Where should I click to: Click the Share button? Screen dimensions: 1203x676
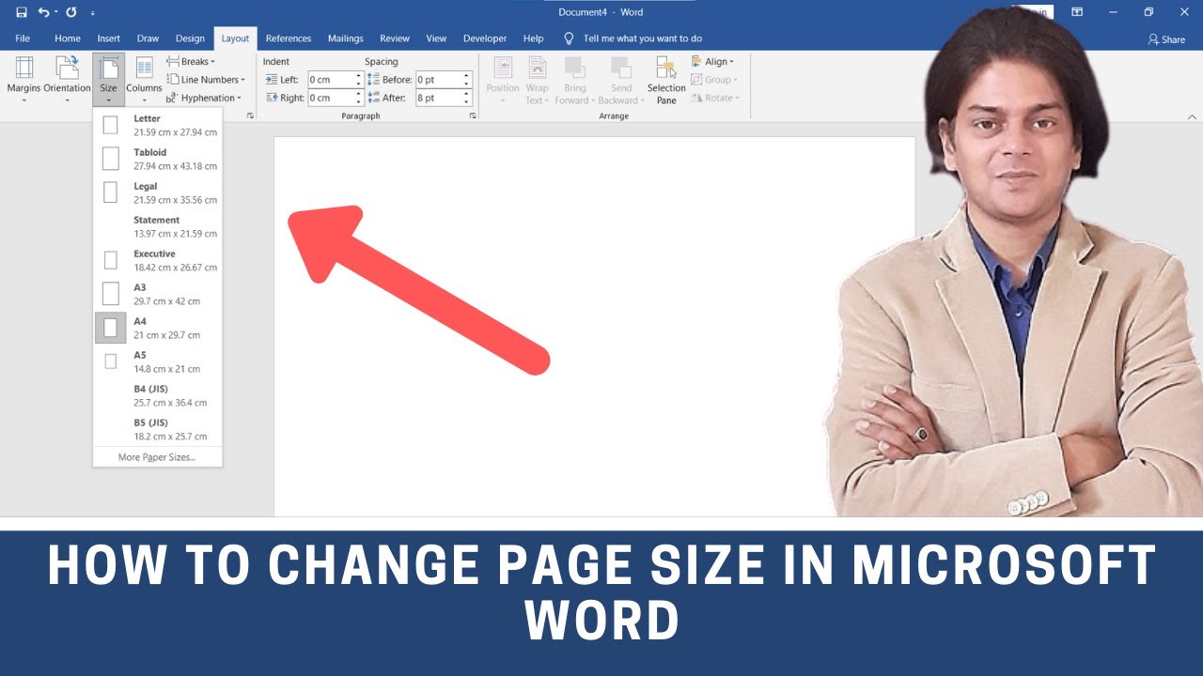click(1166, 39)
